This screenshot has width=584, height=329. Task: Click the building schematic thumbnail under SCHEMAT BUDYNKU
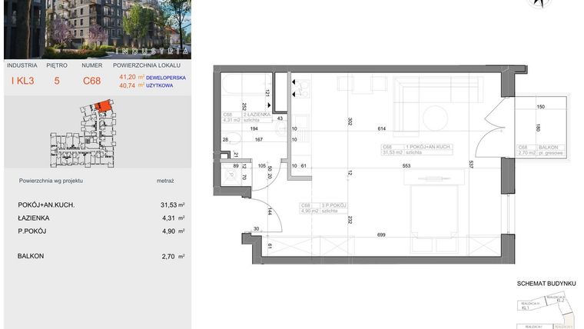pyautogui.click(x=546, y=311)
